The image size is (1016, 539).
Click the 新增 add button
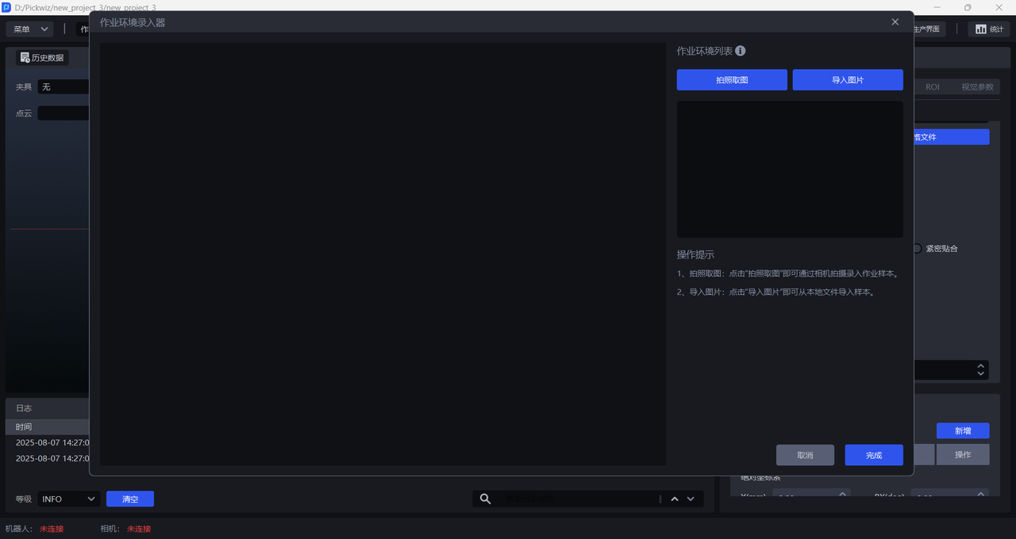coord(962,430)
